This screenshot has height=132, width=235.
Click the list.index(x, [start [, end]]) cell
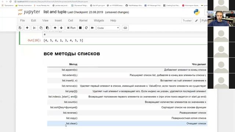tap(63, 97)
